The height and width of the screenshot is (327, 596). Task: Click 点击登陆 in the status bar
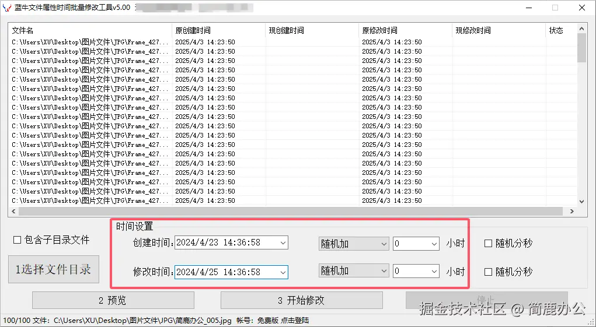[295, 321]
